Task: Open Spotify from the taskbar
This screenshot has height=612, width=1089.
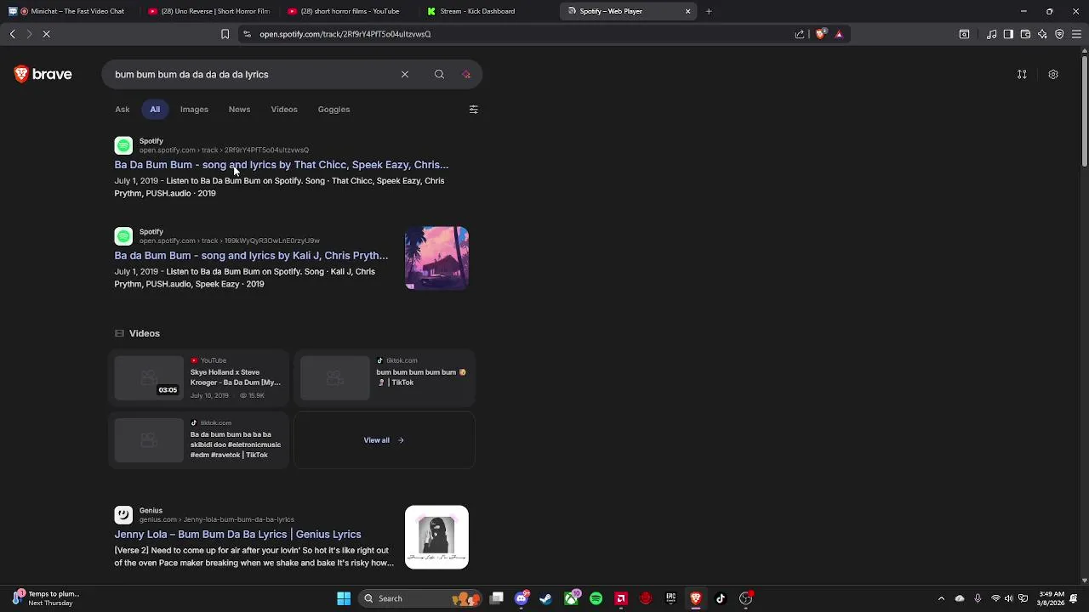Action: coord(596,598)
